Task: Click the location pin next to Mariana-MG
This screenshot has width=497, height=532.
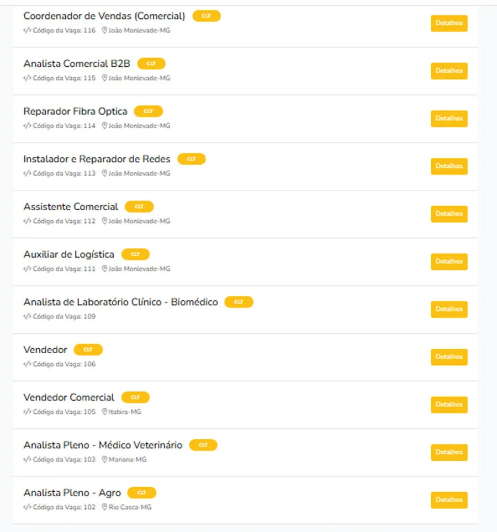Action: point(104,459)
